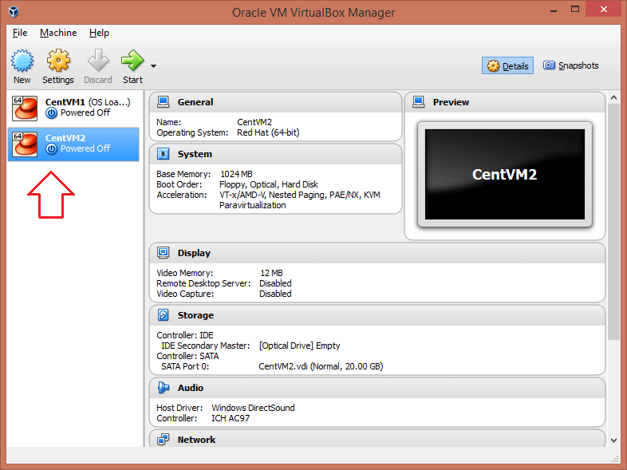Toggle the Details view button
Viewport: 627px width, 470px height.
coord(508,66)
